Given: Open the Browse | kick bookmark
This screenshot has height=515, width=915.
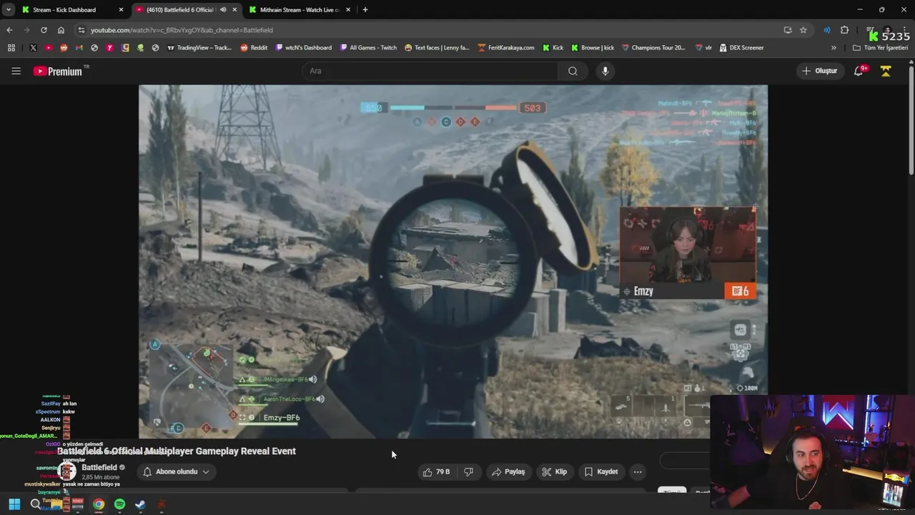Looking at the screenshot, I should [x=592, y=48].
